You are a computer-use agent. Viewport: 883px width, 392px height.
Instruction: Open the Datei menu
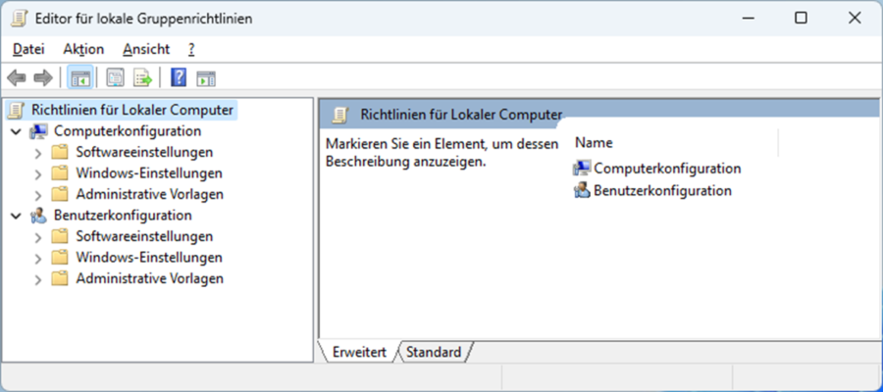28,50
